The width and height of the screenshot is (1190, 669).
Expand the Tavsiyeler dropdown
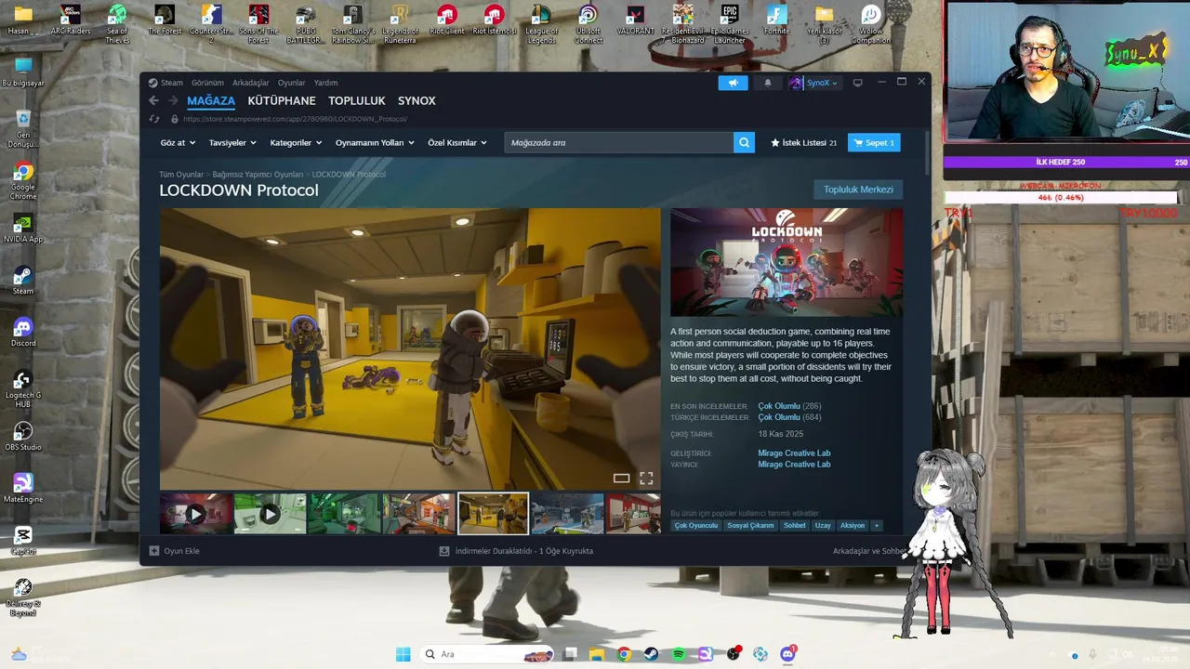pyautogui.click(x=232, y=143)
